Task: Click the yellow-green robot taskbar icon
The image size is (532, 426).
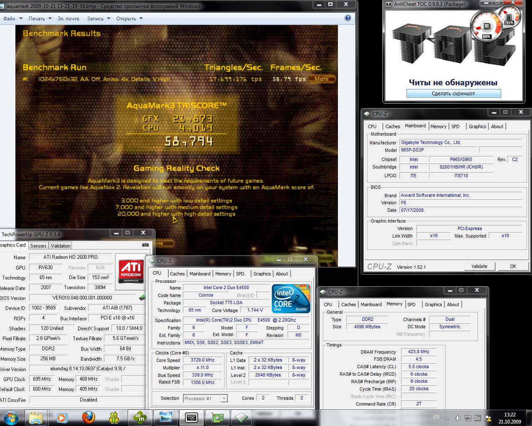Action: (x=113, y=417)
